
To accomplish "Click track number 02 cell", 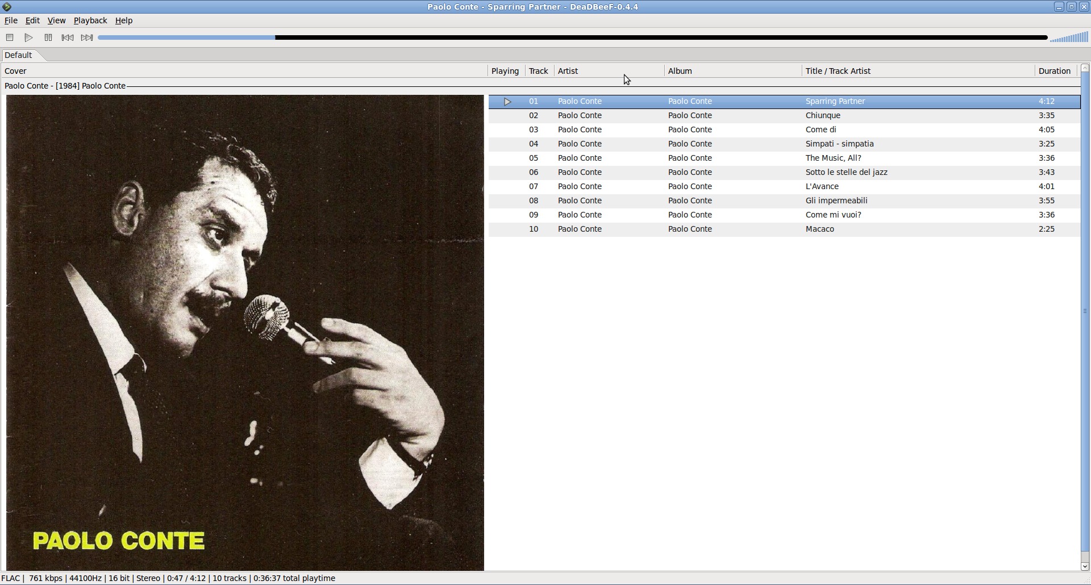I will click(534, 115).
